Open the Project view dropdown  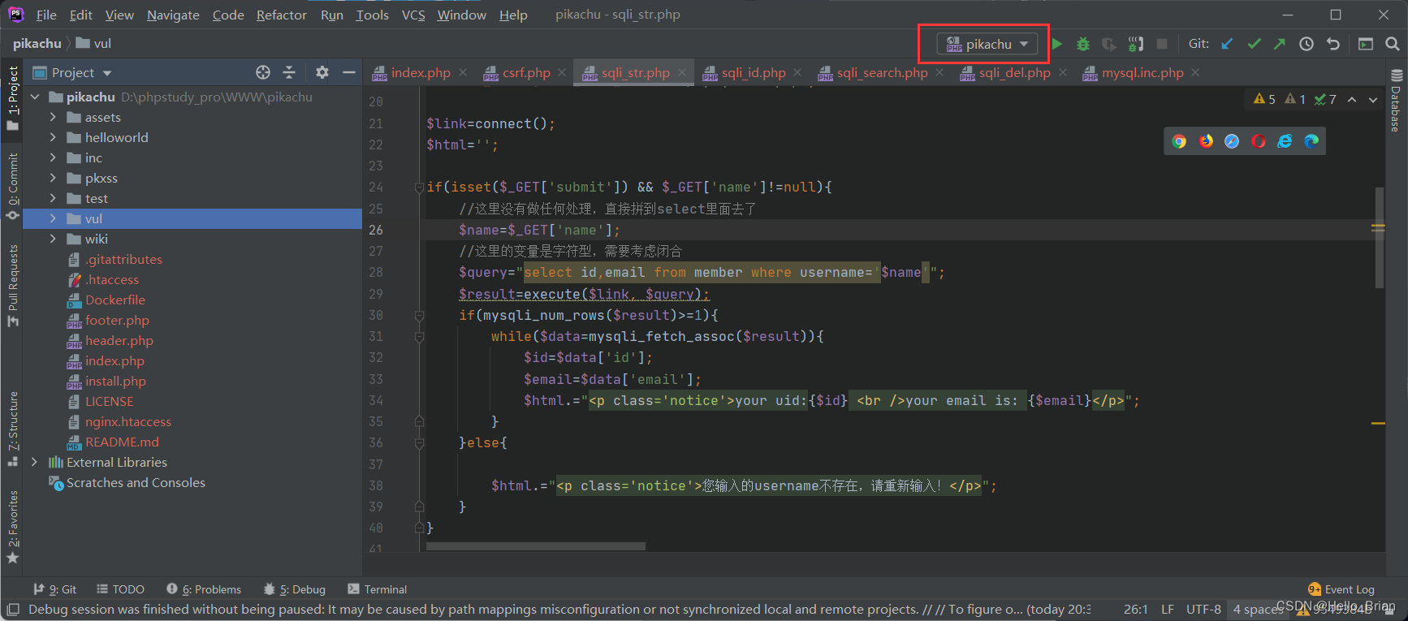(72, 72)
